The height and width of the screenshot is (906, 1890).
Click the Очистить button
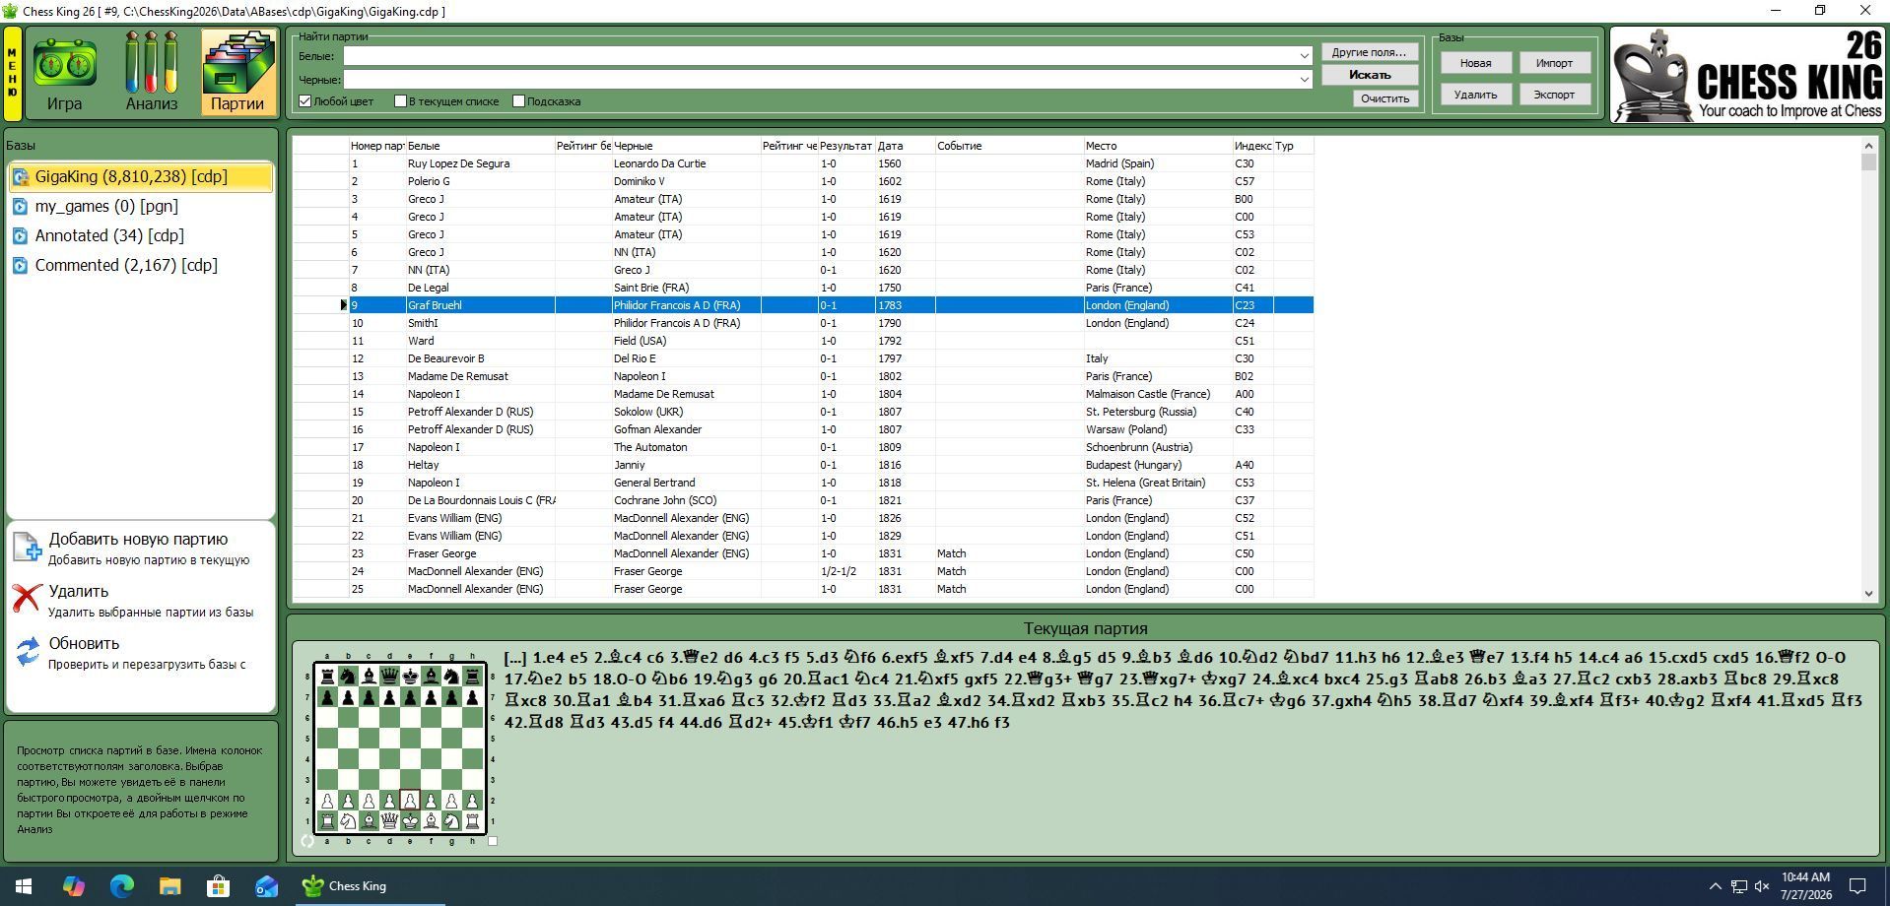click(1384, 98)
